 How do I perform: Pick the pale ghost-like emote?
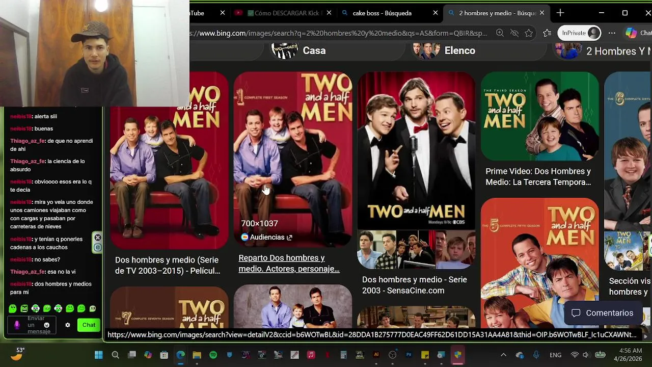[93, 308]
